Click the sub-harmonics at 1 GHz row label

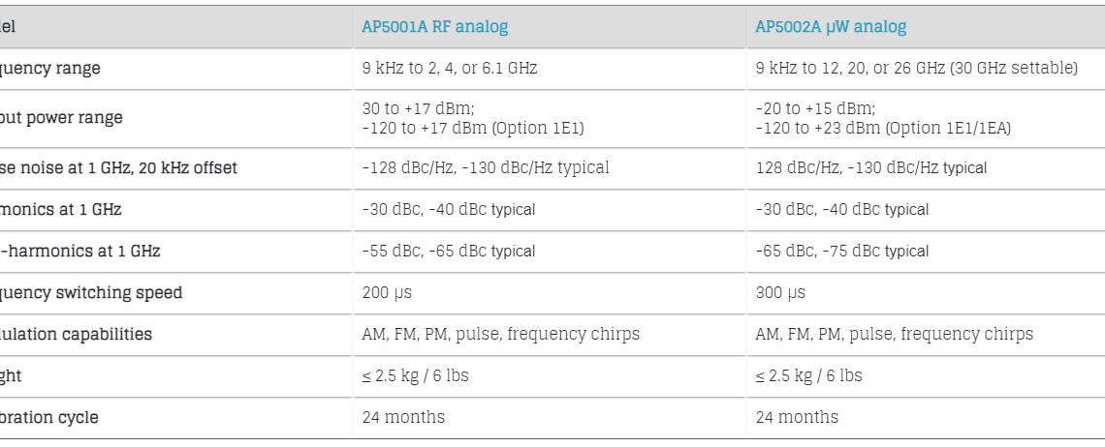pyautogui.click(x=80, y=251)
